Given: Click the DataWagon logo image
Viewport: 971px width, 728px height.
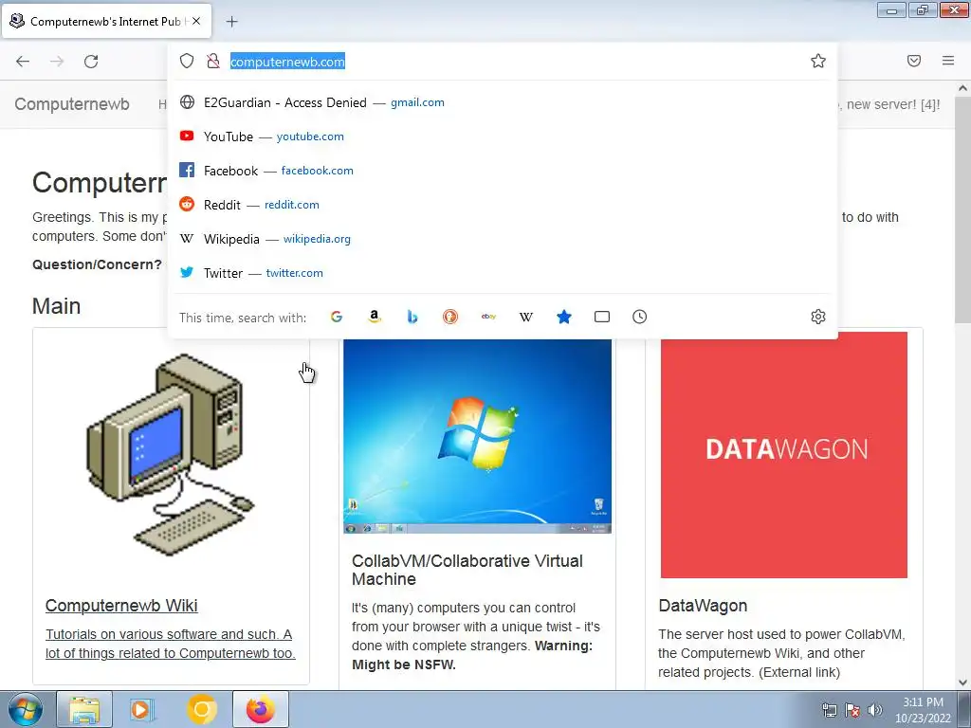Looking at the screenshot, I should pyautogui.click(x=784, y=455).
